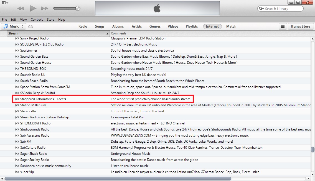Click stream icon for SOULLIVE.RU - 1st Club Radio
The image size is (315, 181).
pyautogui.click(x=17, y=44)
